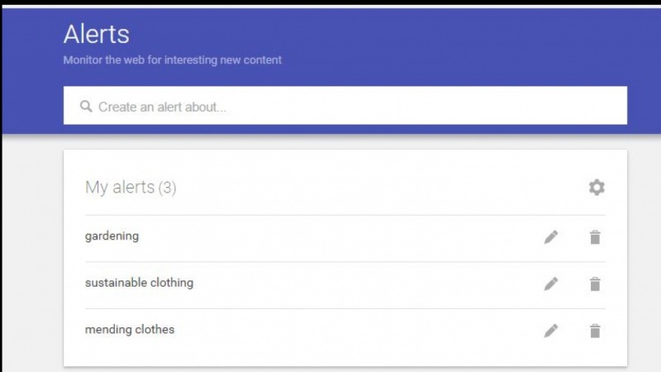Click the word "clothing" in the second alert
The height and width of the screenshot is (372, 661).
tap(172, 283)
